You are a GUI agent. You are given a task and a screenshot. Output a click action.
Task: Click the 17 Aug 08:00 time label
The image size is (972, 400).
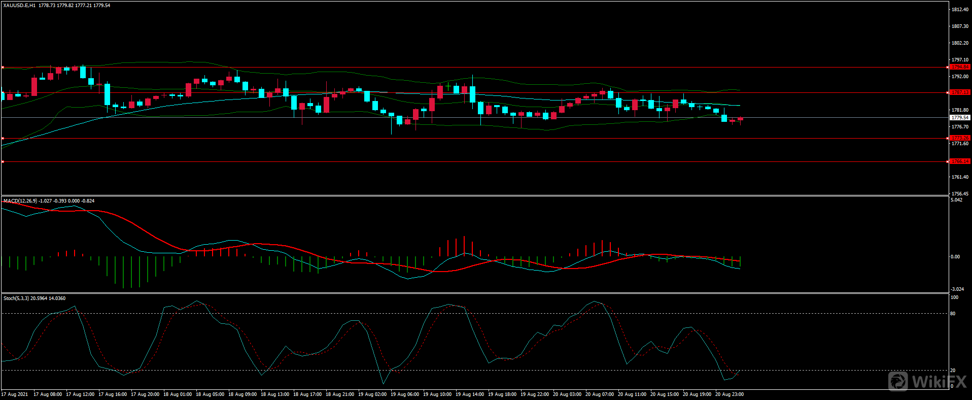pyautogui.click(x=48, y=394)
